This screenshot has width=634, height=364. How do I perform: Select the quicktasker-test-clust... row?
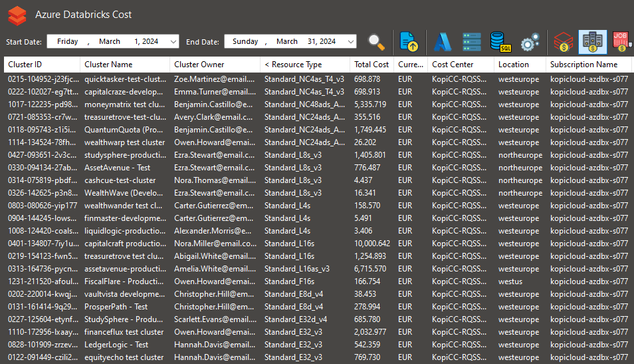[317, 79]
